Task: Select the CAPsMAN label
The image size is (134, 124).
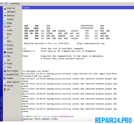Action: [x=11, y=12]
